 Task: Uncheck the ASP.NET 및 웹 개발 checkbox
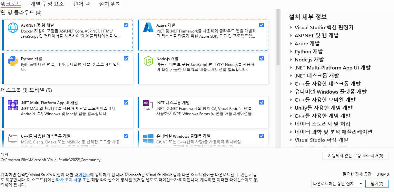[x=126, y=25]
